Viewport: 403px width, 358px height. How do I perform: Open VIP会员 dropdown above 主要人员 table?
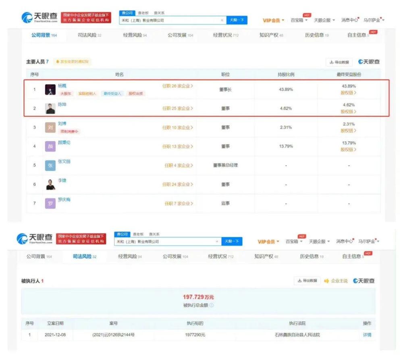tap(274, 20)
